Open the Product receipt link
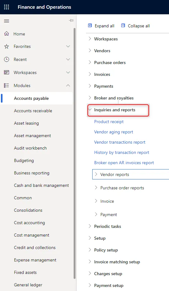Screen dimensions: 169x291 point(109,122)
